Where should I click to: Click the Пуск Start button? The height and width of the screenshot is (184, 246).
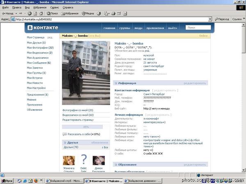[7, 181]
